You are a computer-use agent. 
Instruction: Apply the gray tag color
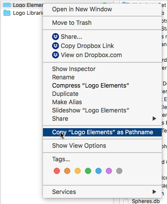[119, 171]
